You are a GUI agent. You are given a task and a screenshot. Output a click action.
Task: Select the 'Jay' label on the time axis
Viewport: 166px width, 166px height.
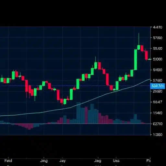[x=62, y=161]
